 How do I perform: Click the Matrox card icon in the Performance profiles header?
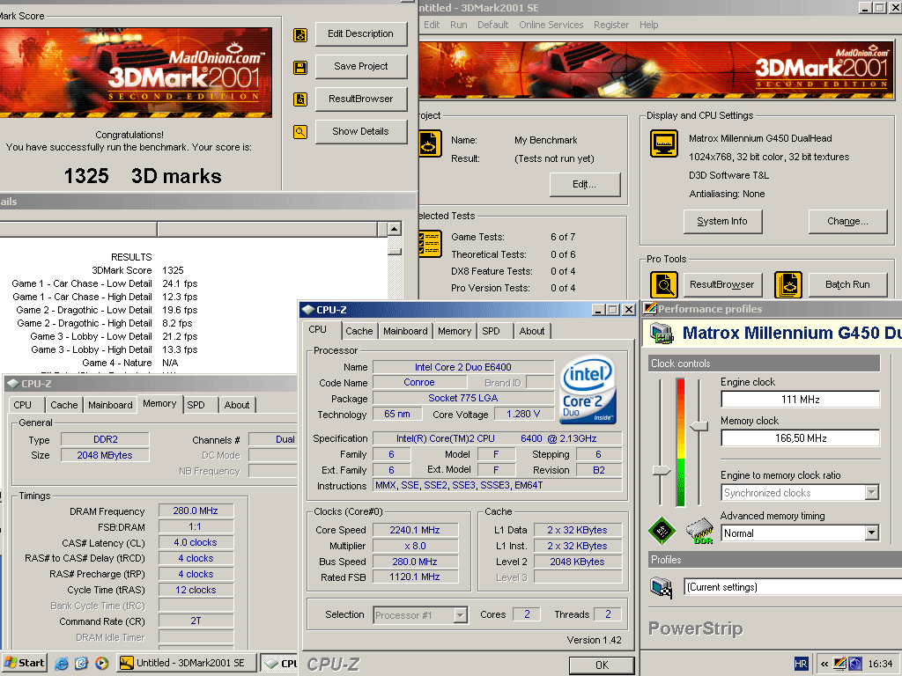(662, 334)
